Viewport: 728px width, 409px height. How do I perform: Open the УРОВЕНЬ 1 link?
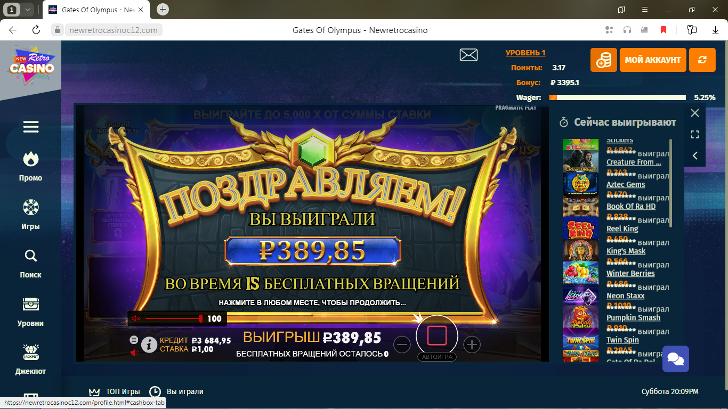tap(525, 53)
